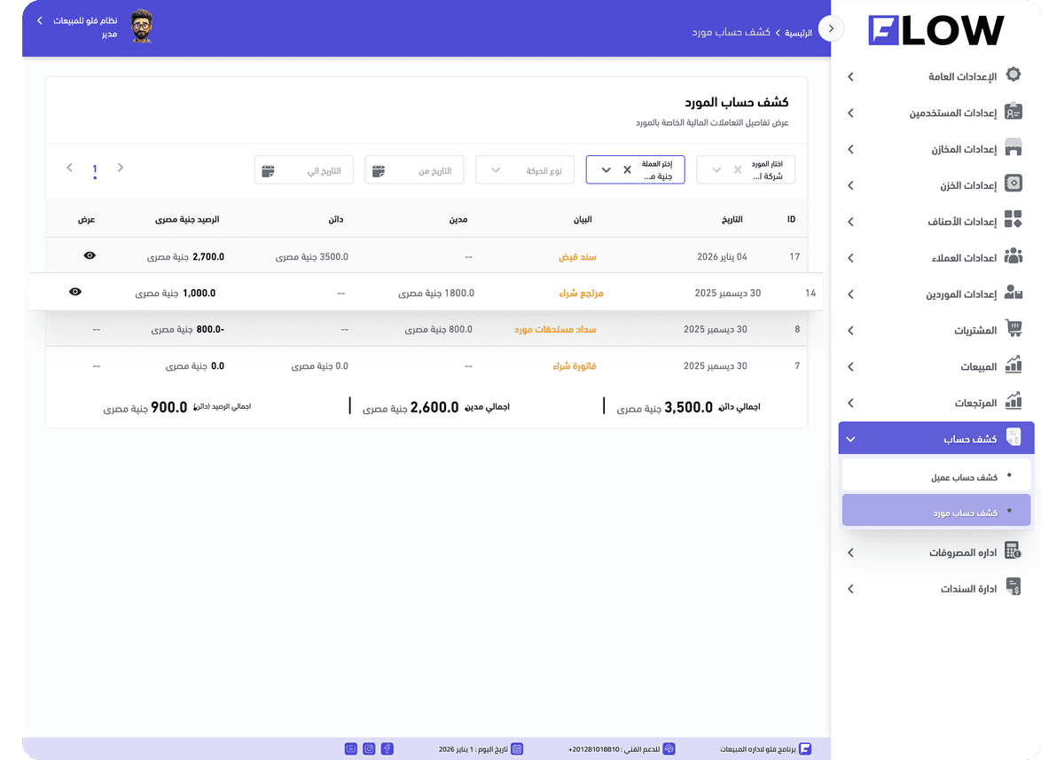
Task: Click the calendar icon in 'التاريخ الي' field
Action: click(268, 170)
